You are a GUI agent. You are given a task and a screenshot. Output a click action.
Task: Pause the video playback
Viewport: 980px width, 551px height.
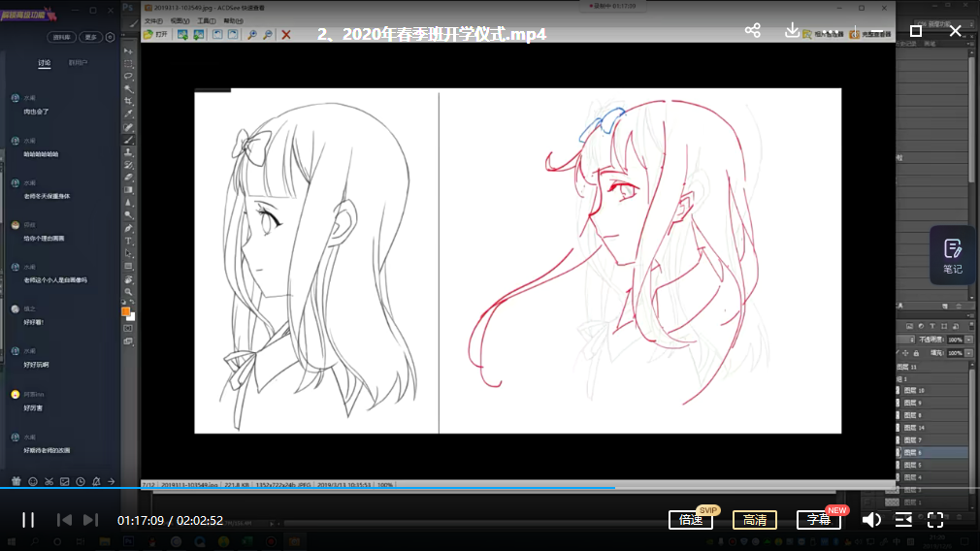28,520
